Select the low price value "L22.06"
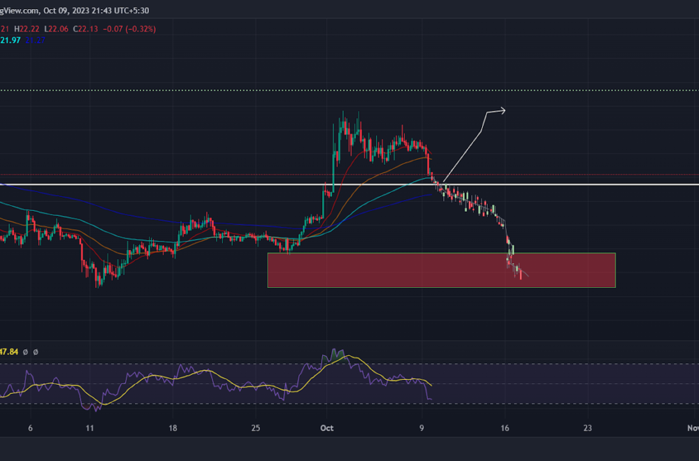This screenshot has height=461, width=699. tap(56, 29)
